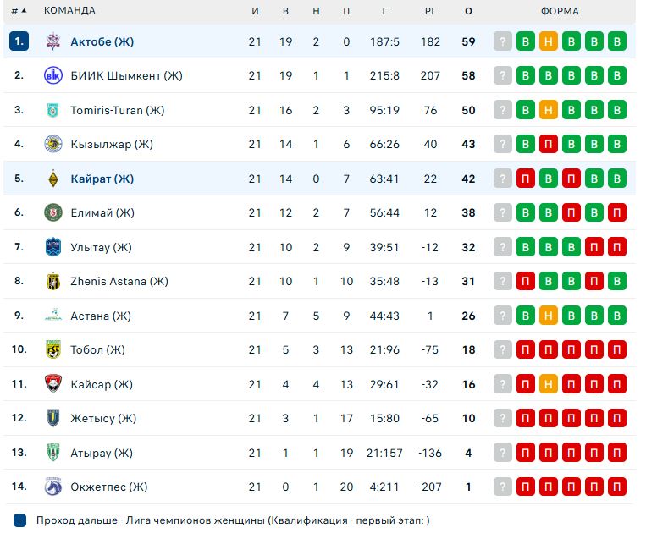The height and width of the screenshot is (539, 646).
Task: Sort by the РГ goal difference header
Action: (x=430, y=11)
